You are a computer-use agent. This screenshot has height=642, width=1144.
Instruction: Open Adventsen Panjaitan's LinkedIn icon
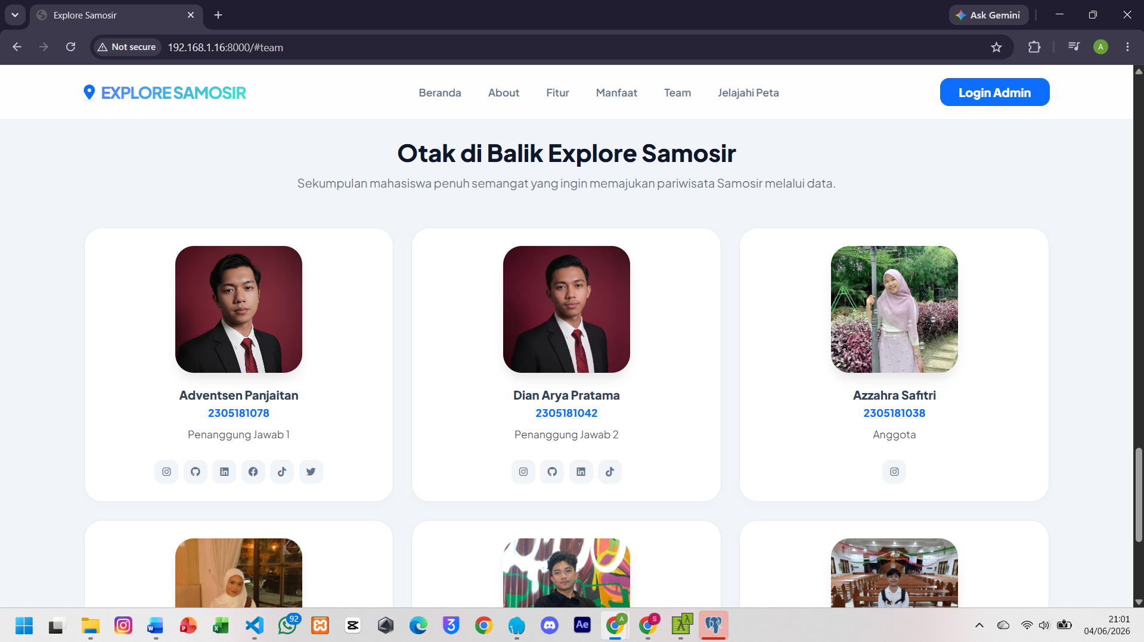tap(224, 472)
